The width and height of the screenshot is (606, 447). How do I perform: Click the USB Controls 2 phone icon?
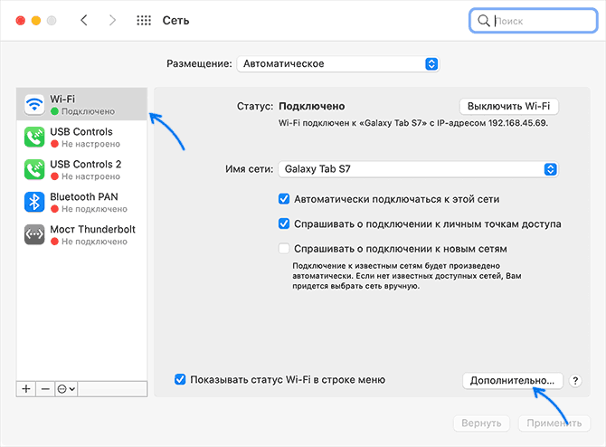click(34, 170)
